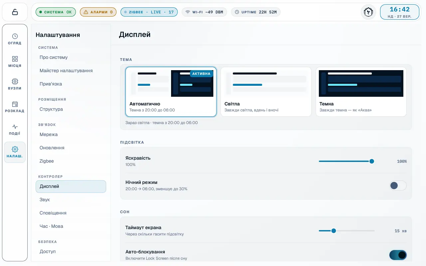Click the unlock padlock icon
426x266 pixels.
(15, 12)
